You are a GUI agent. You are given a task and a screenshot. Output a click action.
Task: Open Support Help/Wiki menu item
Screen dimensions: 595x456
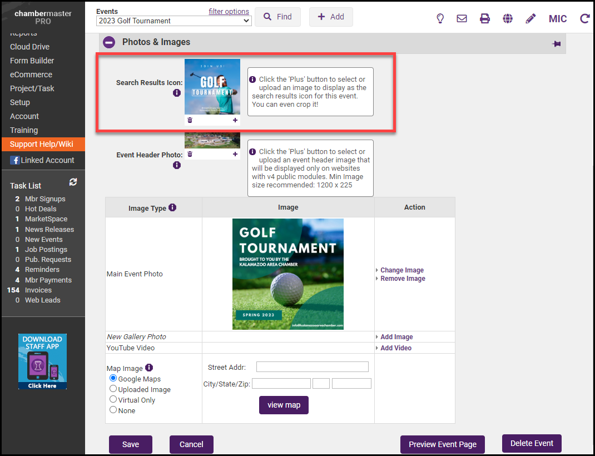[41, 144]
